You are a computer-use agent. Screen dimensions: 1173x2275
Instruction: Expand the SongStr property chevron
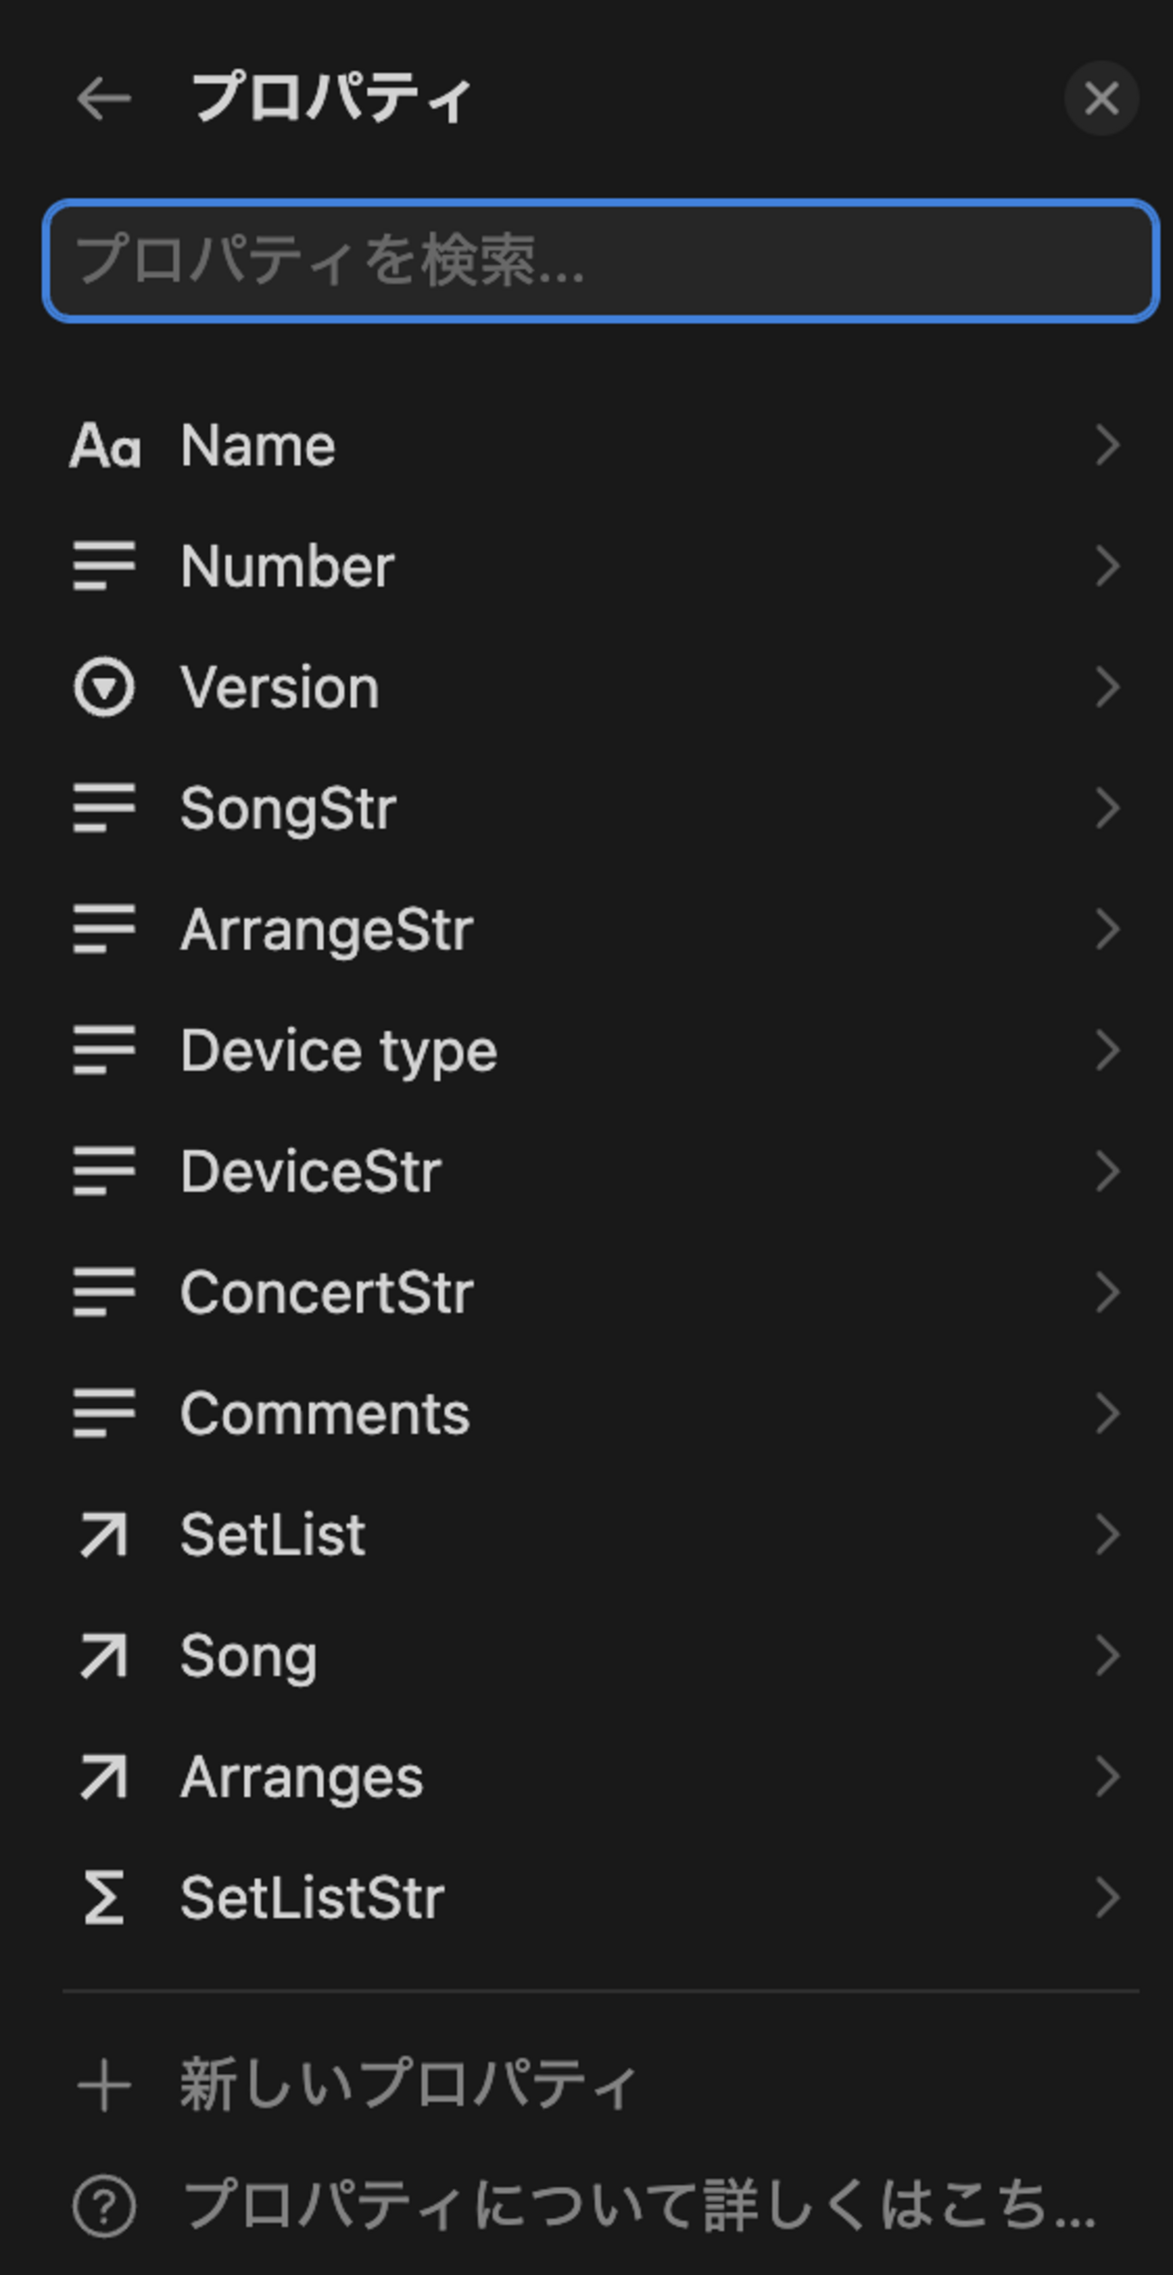pos(1107,809)
